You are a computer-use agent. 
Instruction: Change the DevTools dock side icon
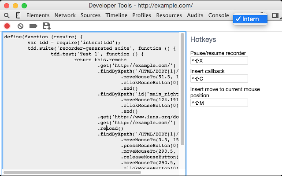tap(275, 15)
